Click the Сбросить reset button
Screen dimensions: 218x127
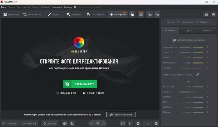50,124
